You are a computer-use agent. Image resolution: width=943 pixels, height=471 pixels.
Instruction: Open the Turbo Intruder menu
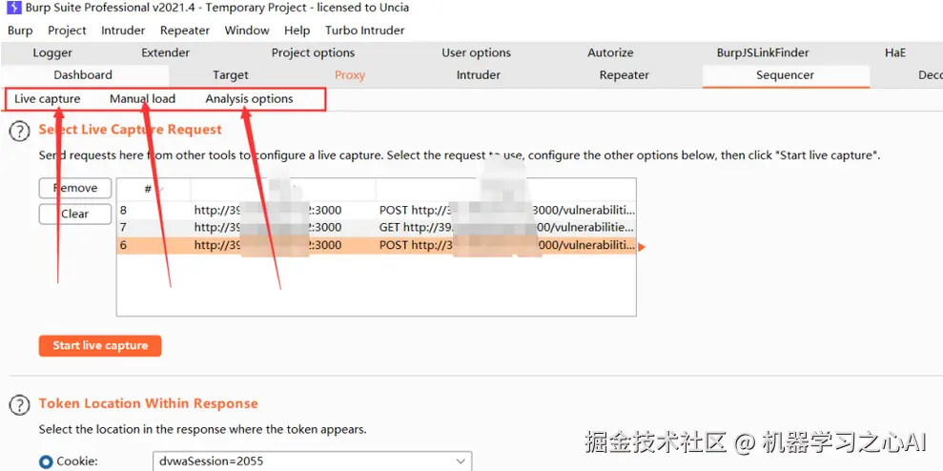(x=364, y=31)
